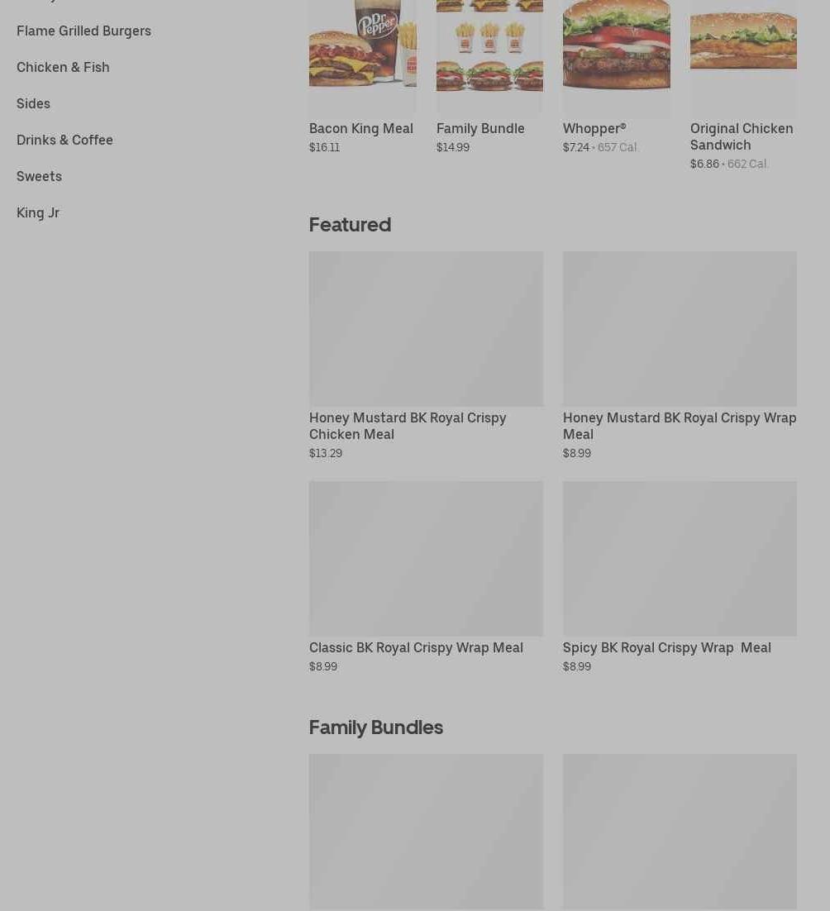830x911 pixels.
Task: Click the Honey Mustard Crispy Chicken Meal image placeholder
Action: pos(427,329)
